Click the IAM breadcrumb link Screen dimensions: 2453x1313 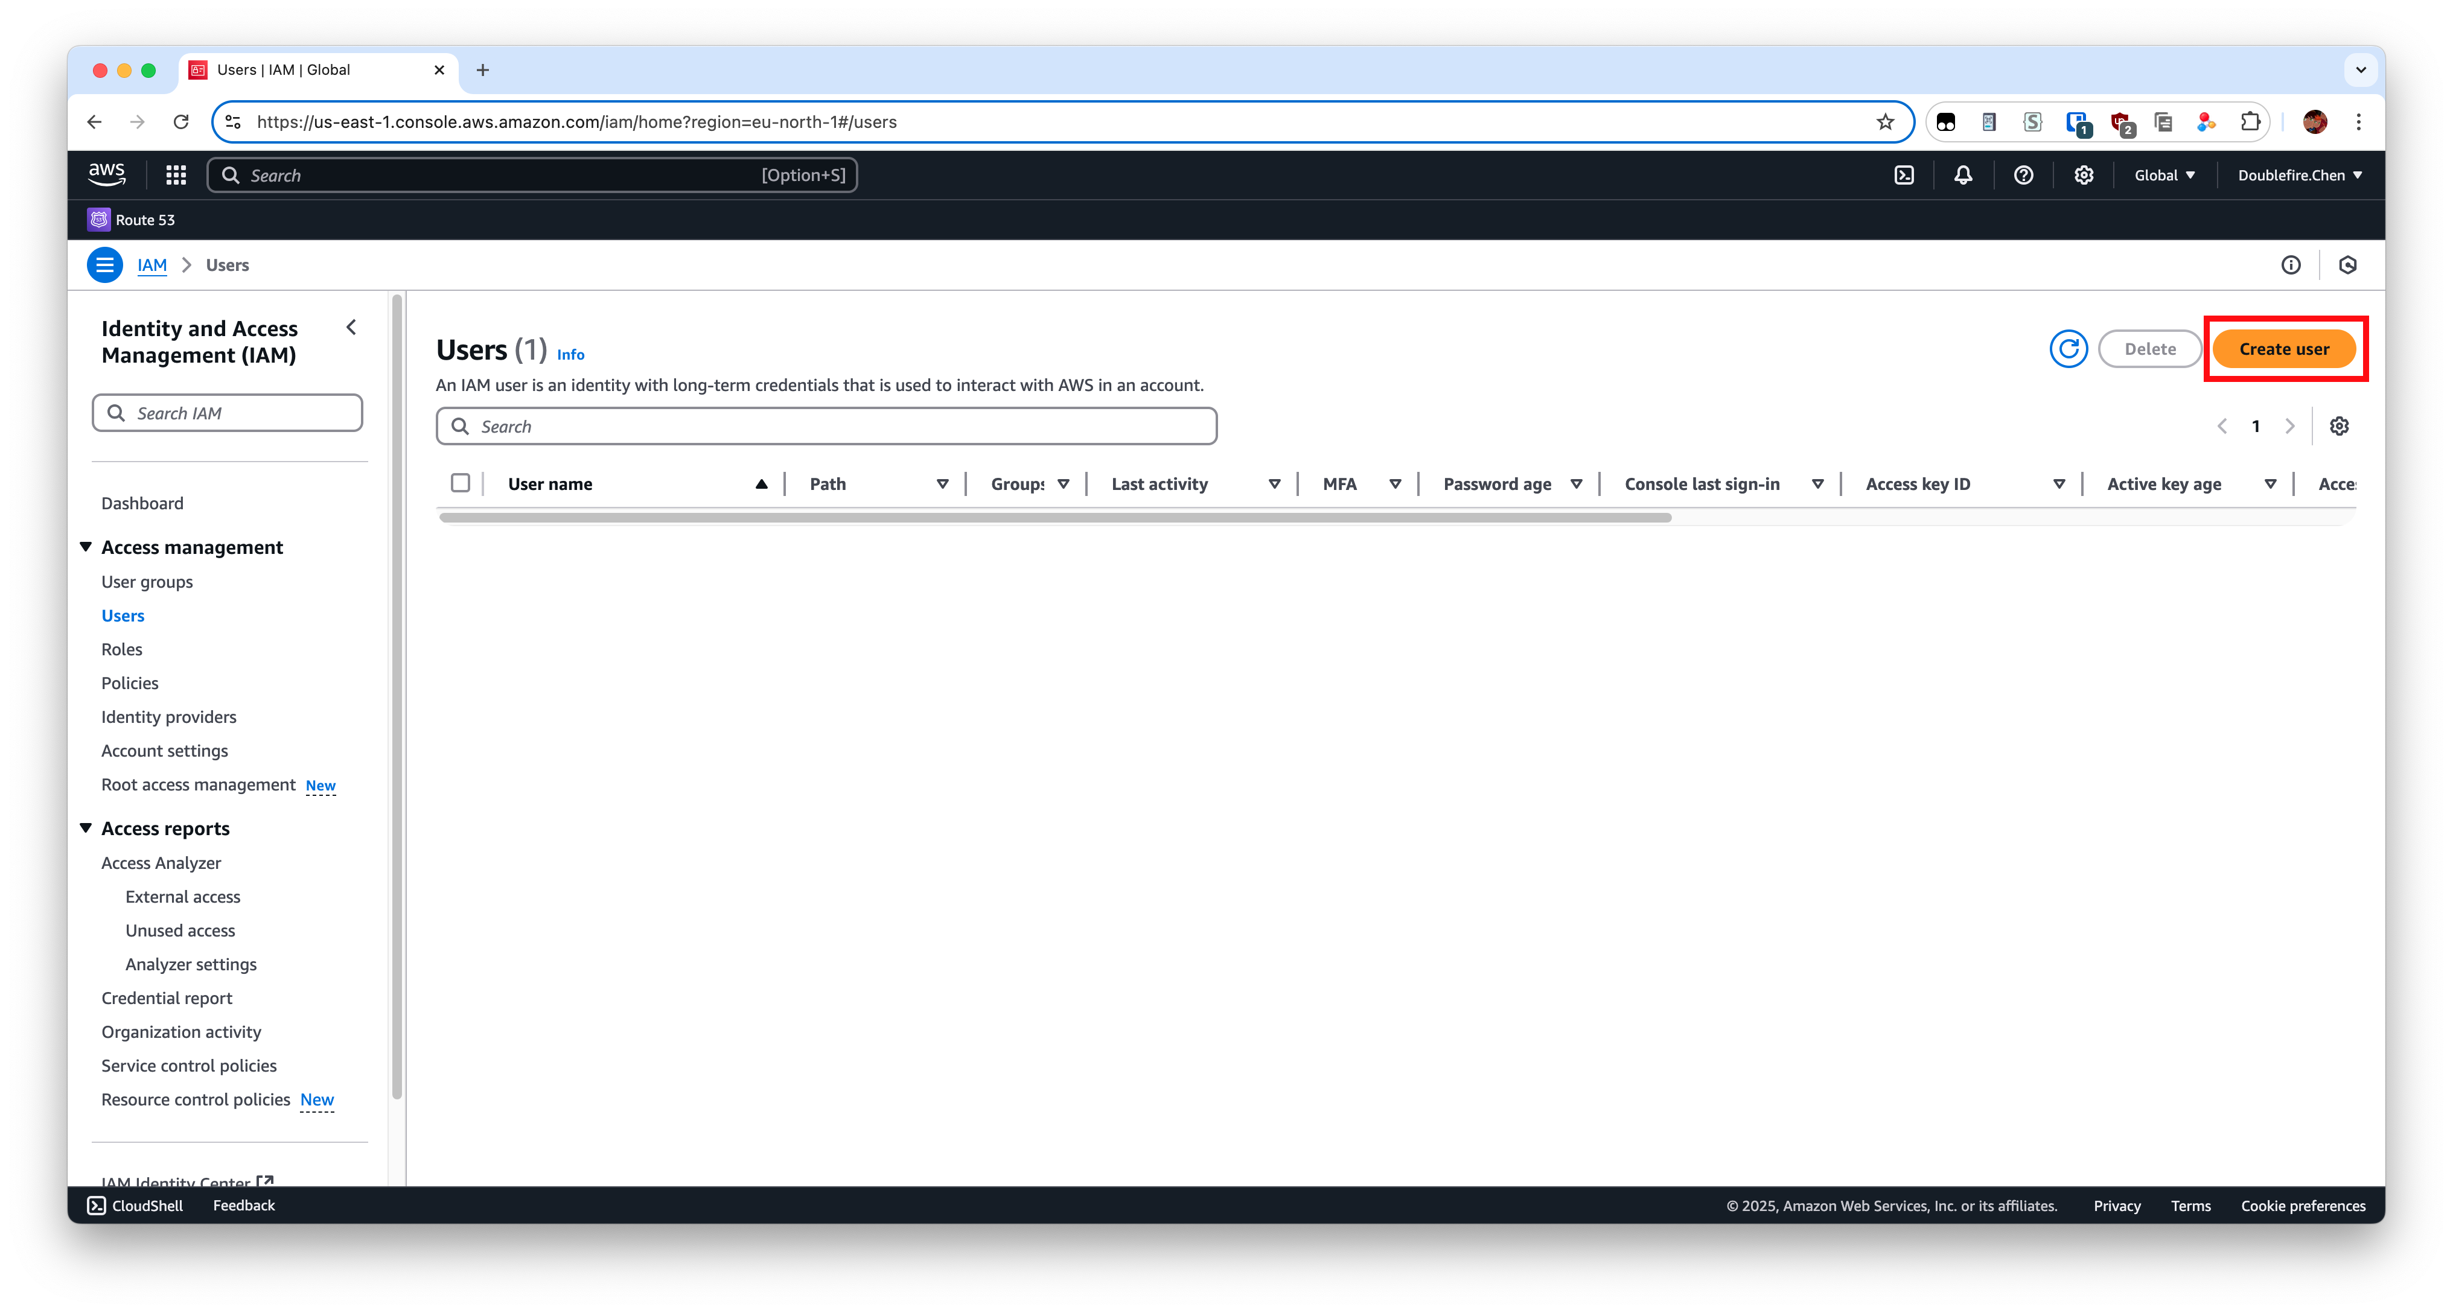click(x=152, y=265)
